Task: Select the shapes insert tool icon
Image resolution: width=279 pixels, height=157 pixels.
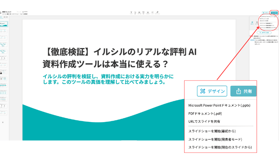Action: tap(135, 13)
